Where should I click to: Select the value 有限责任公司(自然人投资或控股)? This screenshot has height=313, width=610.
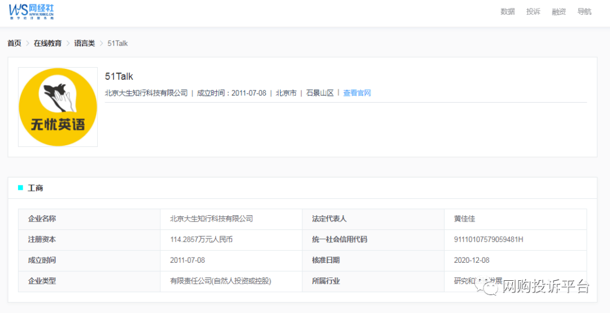point(221,281)
